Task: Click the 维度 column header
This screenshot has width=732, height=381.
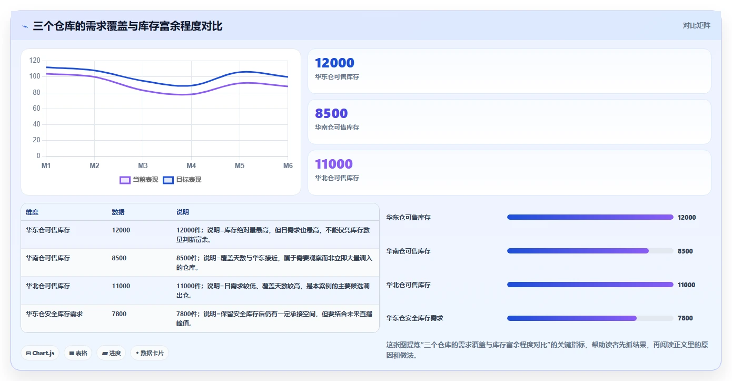Action: pos(32,212)
